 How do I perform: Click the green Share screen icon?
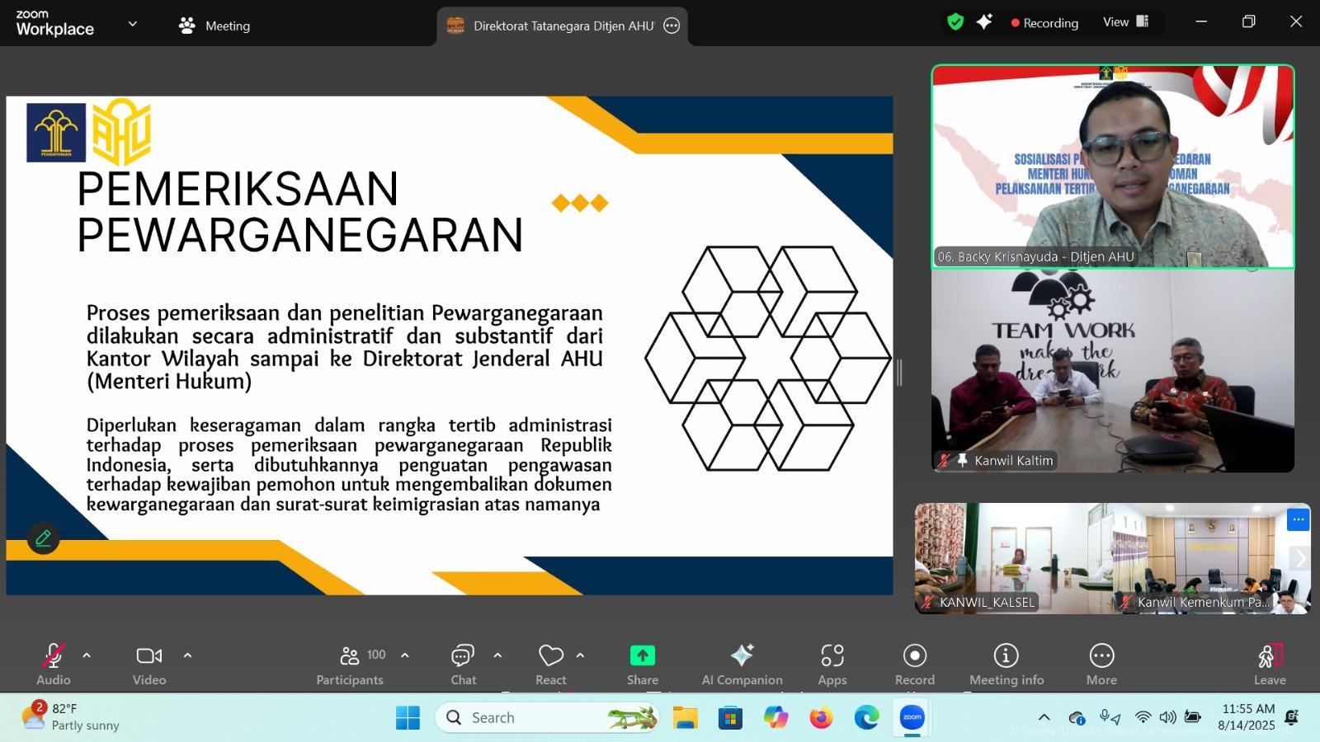point(642,655)
